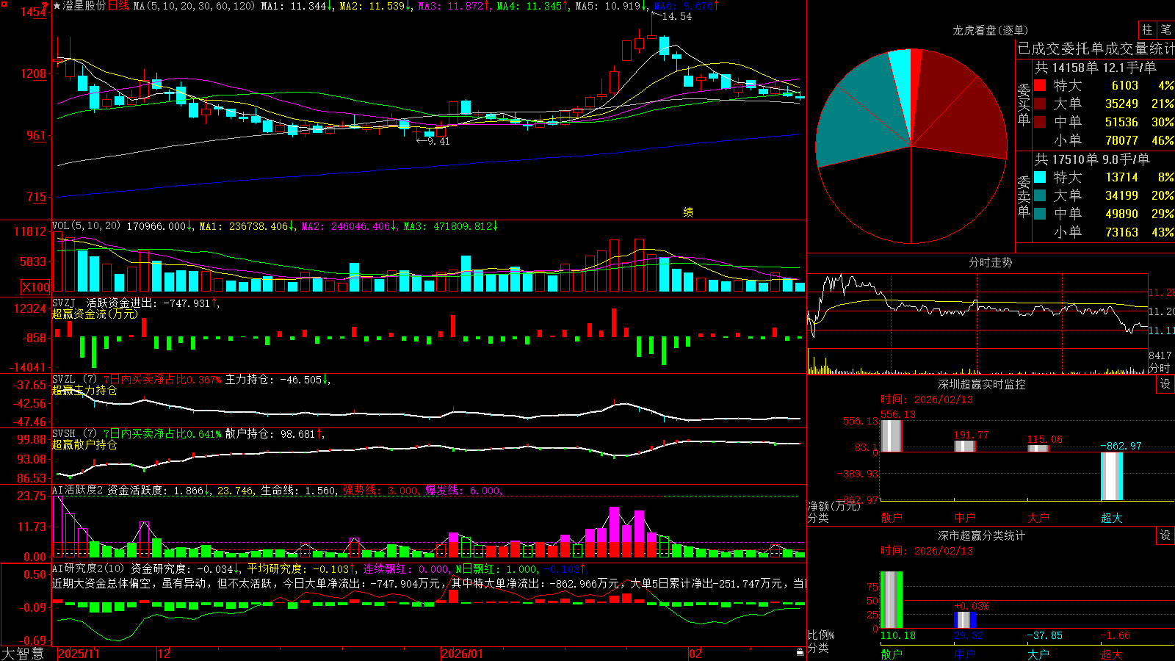Click the 超赢主力持仓 label
Image resolution: width=1175 pixels, height=661 pixels.
pyautogui.click(x=84, y=390)
